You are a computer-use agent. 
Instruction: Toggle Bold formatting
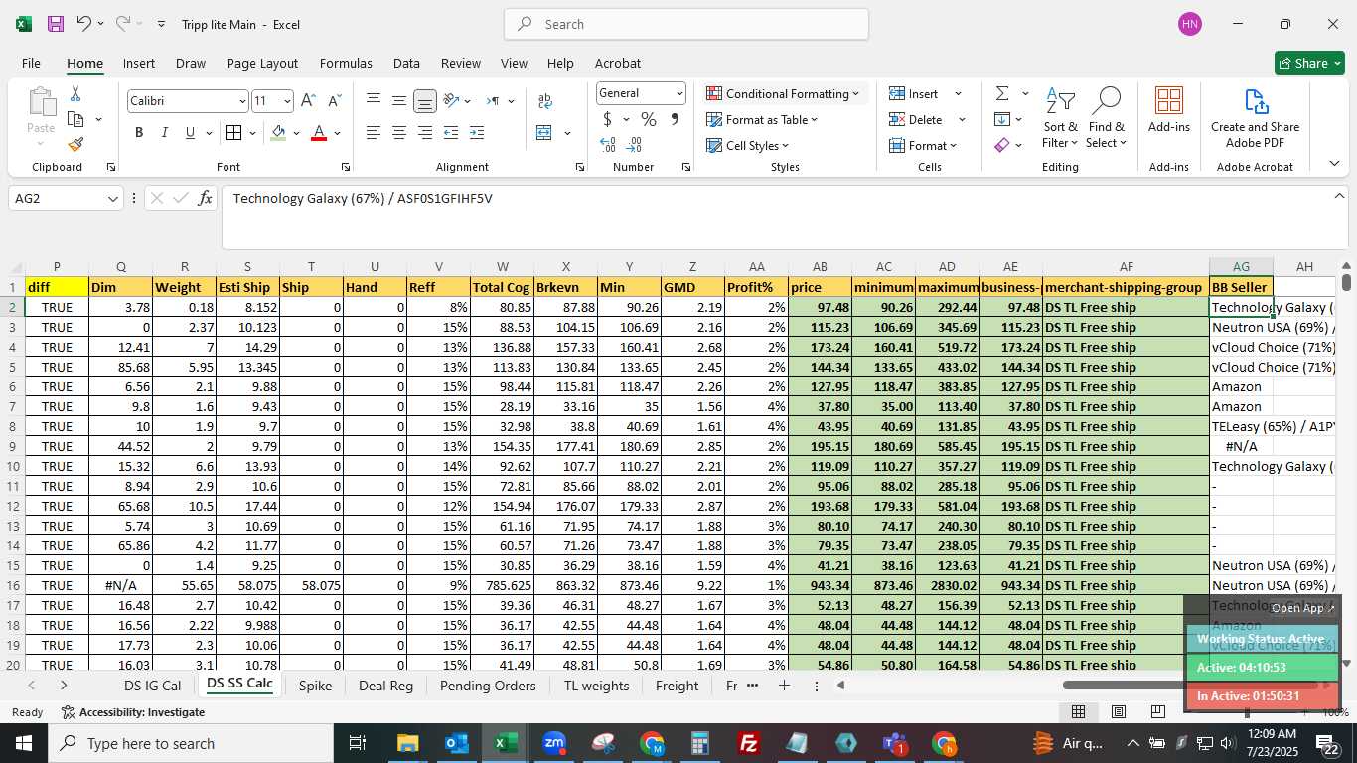tap(139, 132)
